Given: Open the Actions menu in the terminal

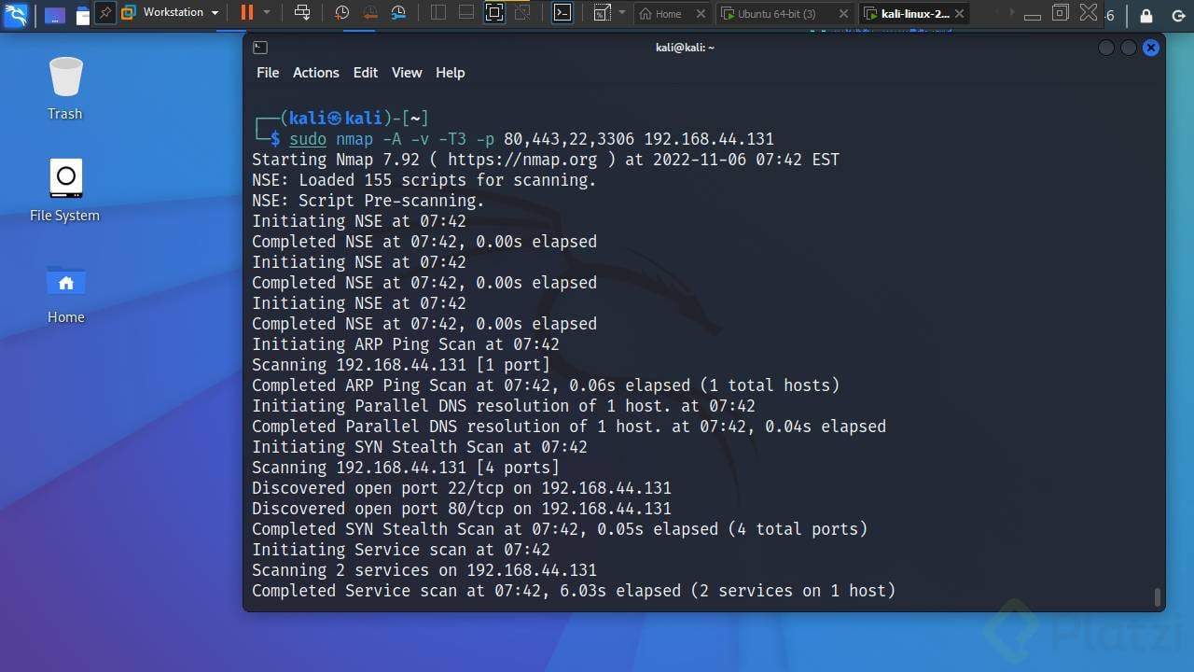Looking at the screenshot, I should coord(315,72).
